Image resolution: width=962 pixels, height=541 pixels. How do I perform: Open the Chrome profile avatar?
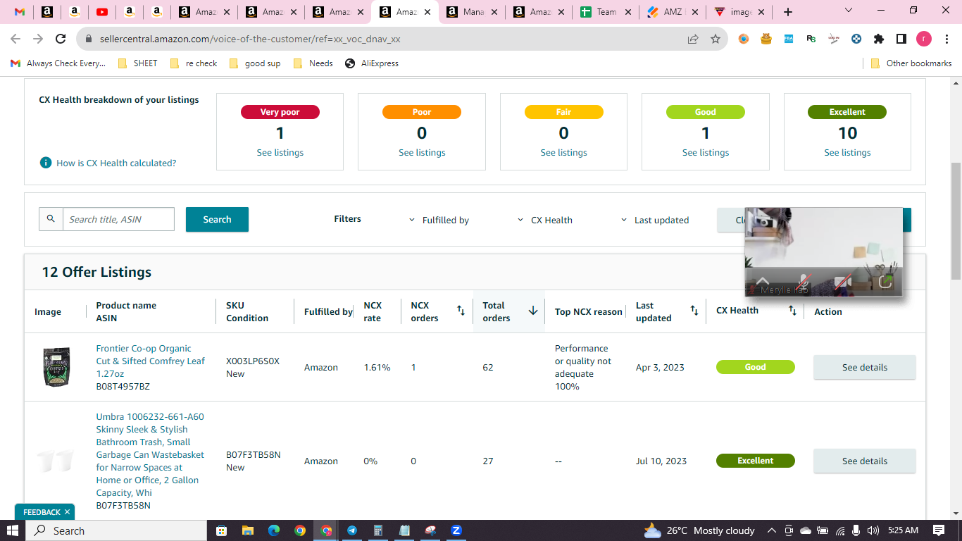[924, 39]
